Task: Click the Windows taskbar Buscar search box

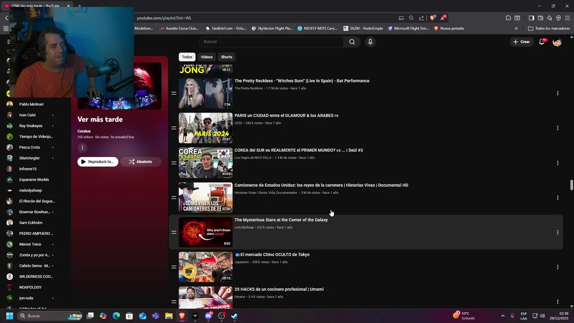Action: [x=50, y=316]
